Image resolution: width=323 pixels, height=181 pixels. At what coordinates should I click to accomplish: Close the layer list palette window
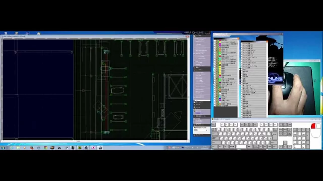(238, 38)
